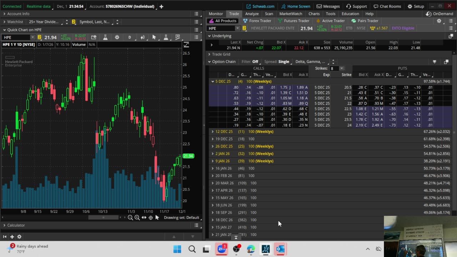Select the crosshair target icon below chart
Viewport: 457px width, 257px height.
tap(151, 217)
